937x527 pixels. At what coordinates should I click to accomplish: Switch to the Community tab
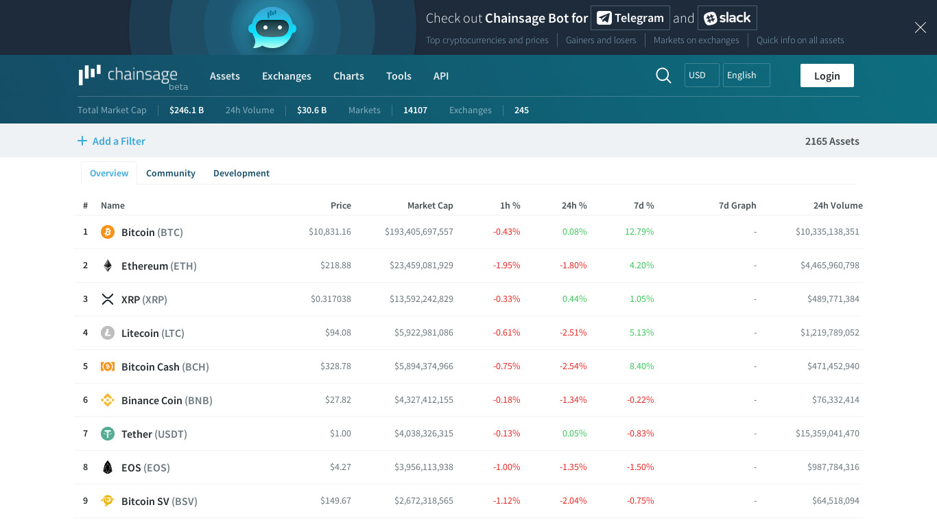click(x=171, y=173)
